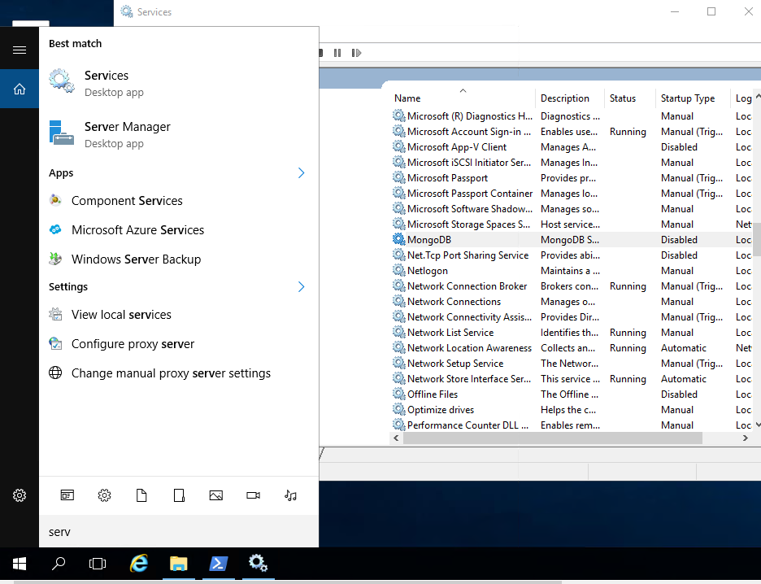
Task: Click Restart Service toolbar button
Action: pyautogui.click(x=356, y=53)
